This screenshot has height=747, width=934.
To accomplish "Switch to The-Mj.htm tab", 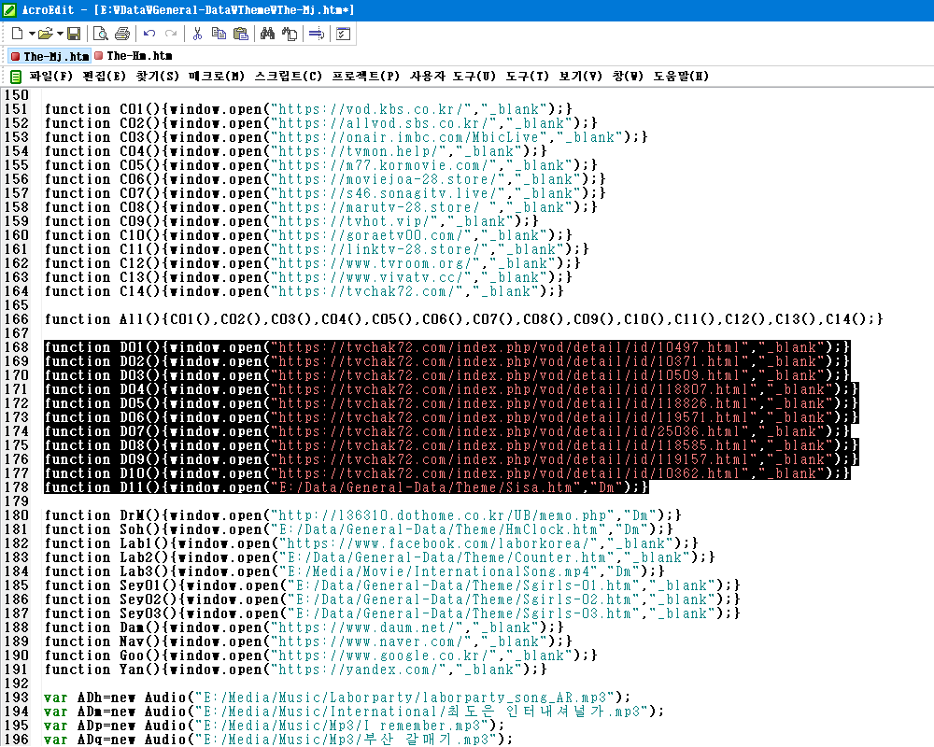I will pyautogui.click(x=50, y=56).
